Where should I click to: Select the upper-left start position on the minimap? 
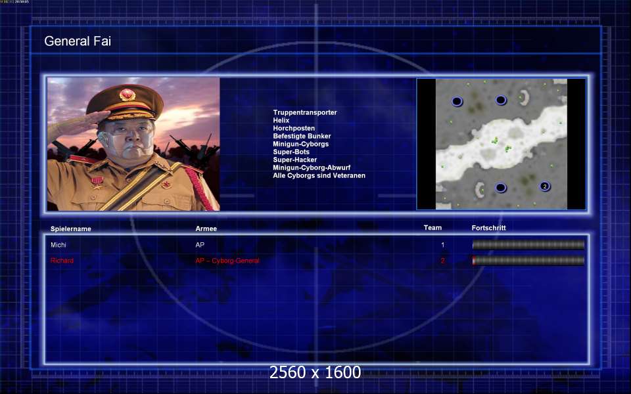457,101
